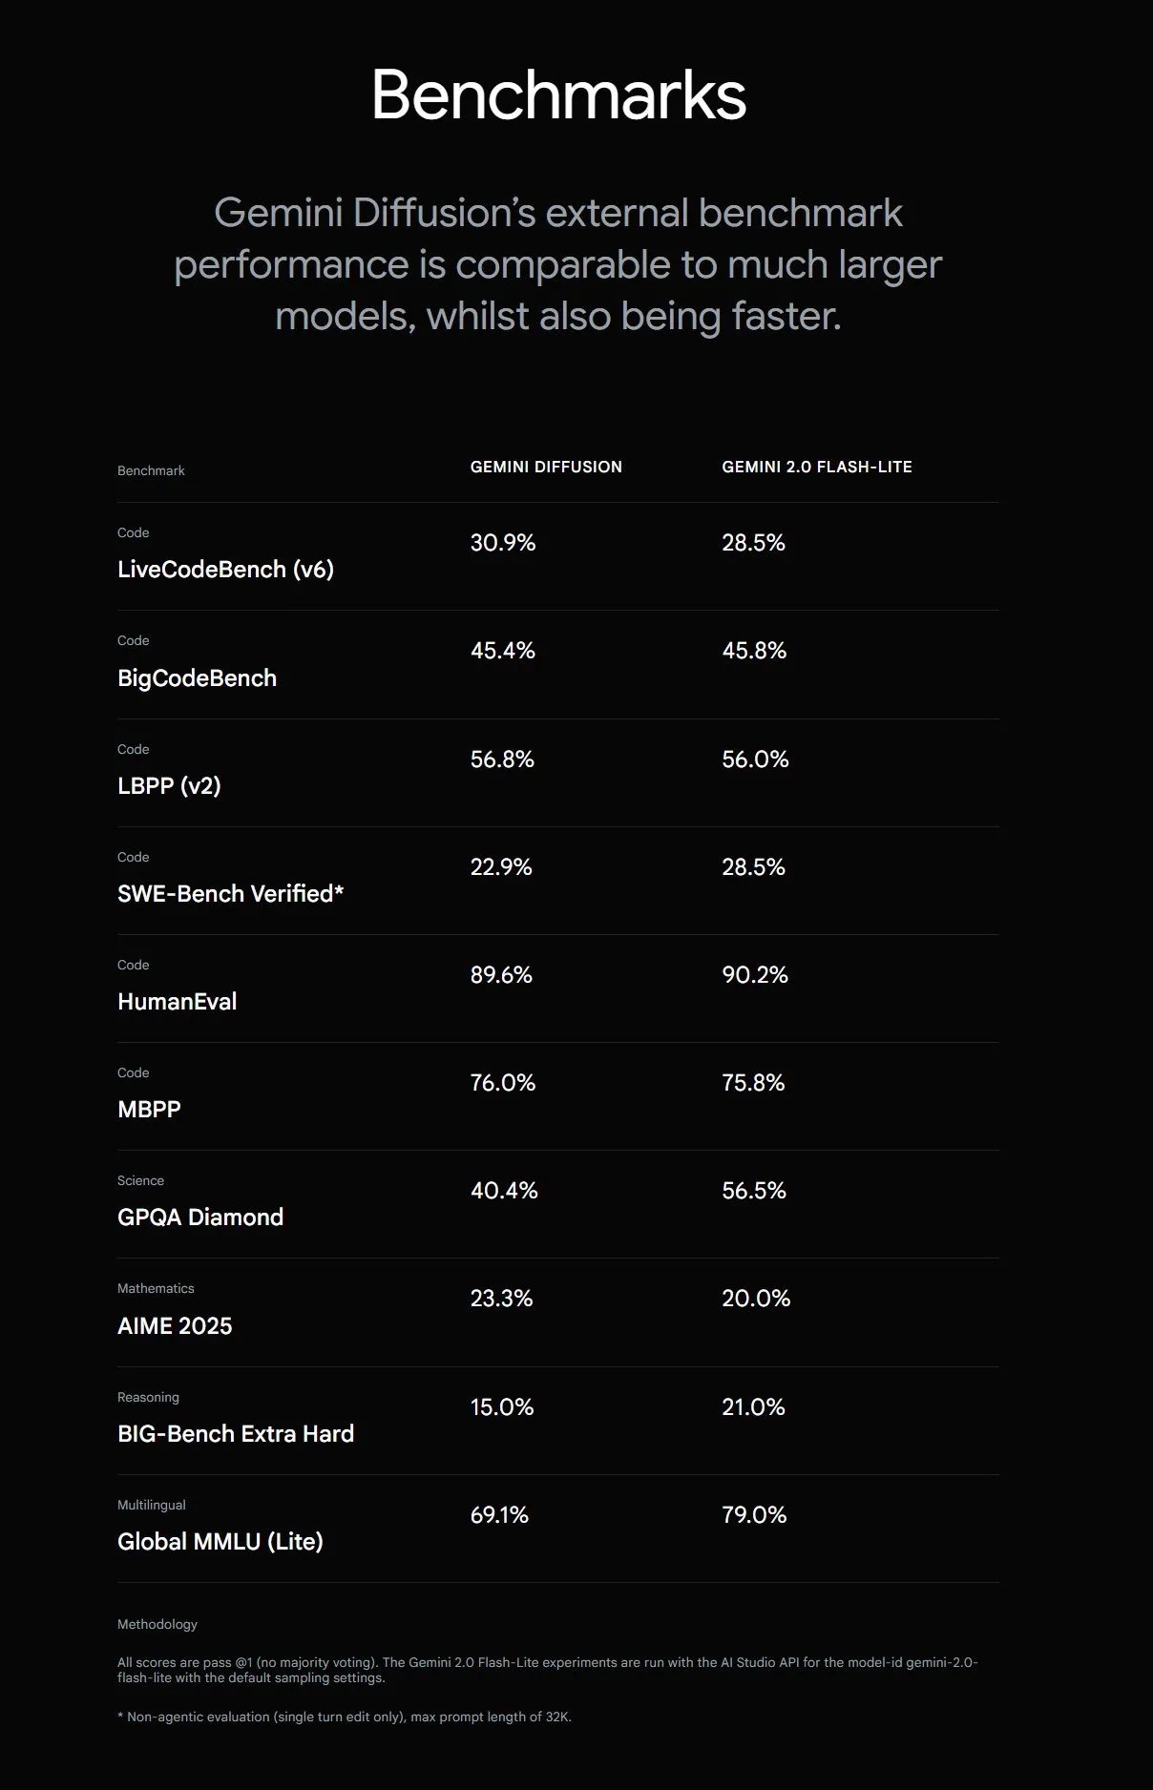Screen dimensions: 1153x1790
Task: Click the Non-agentic evaluation footnote text
Action: [x=345, y=1717]
